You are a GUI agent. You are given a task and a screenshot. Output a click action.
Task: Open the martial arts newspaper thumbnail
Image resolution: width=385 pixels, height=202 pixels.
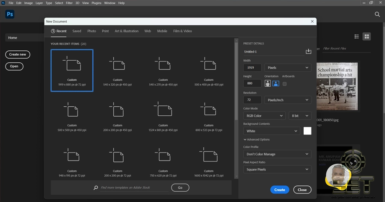click(337, 86)
